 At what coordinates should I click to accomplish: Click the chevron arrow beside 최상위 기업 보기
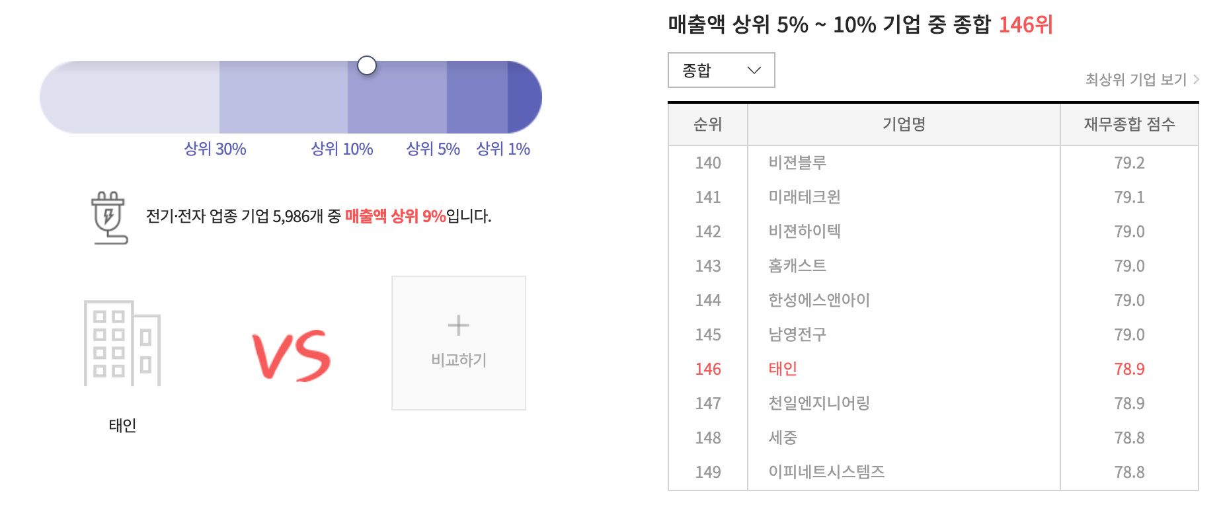1196,79
